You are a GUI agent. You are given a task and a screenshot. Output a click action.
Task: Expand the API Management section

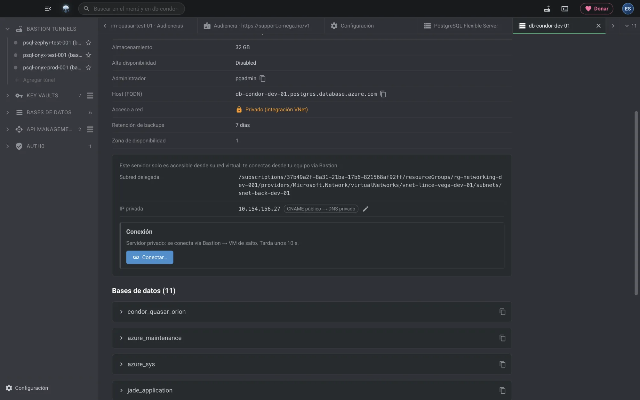coord(7,129)
